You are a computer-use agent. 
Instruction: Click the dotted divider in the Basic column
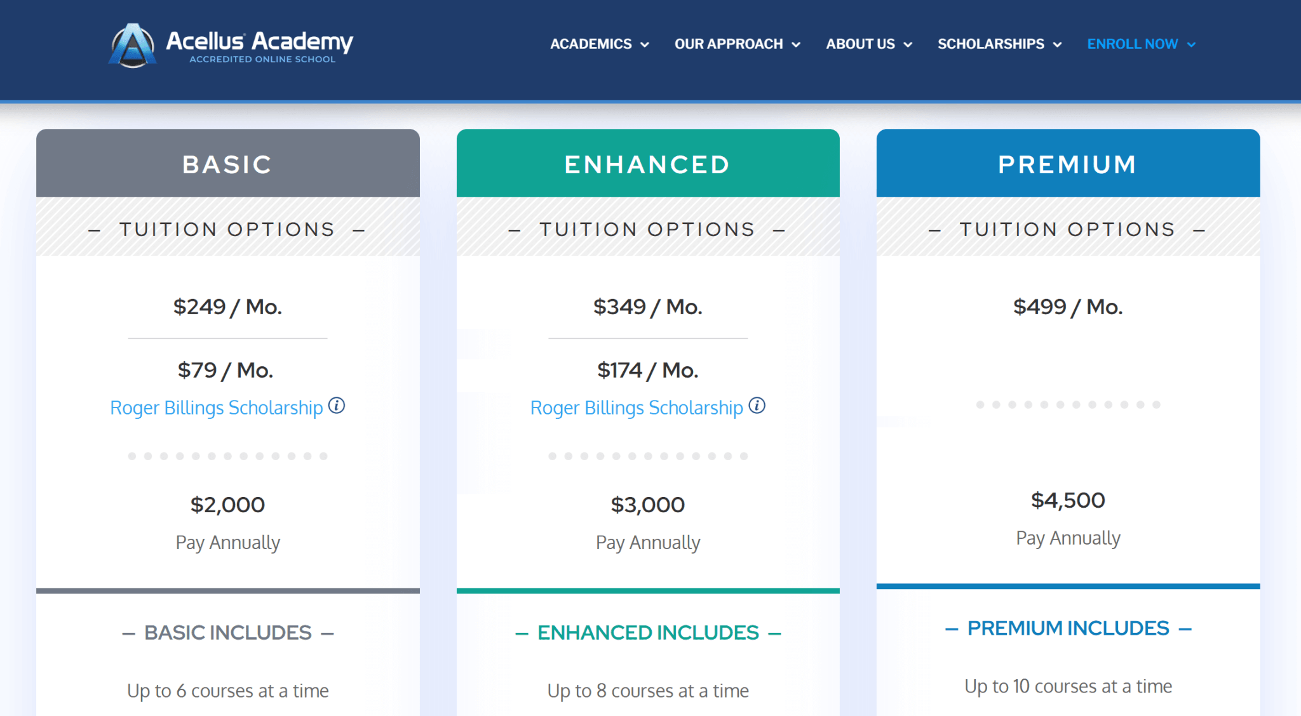click(x=227, y=455)
